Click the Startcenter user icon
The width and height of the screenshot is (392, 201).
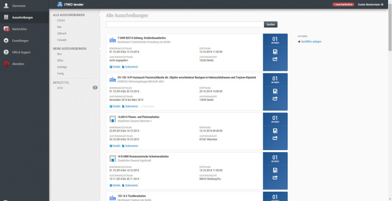tap(6, 6)
